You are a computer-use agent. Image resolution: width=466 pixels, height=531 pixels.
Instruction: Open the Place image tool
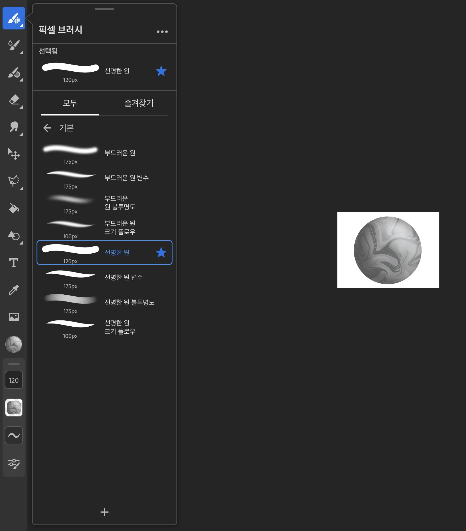point(14,317)
